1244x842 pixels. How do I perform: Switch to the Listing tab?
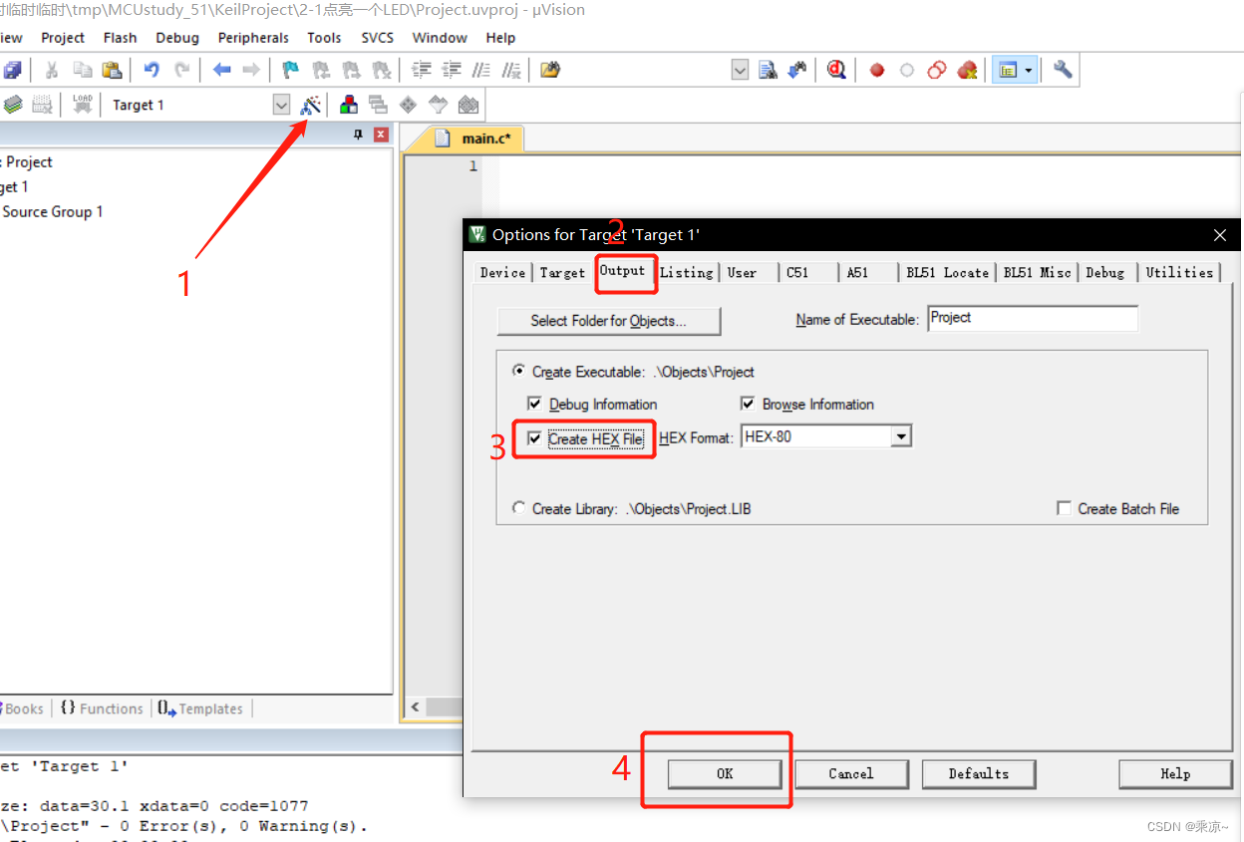687,273
